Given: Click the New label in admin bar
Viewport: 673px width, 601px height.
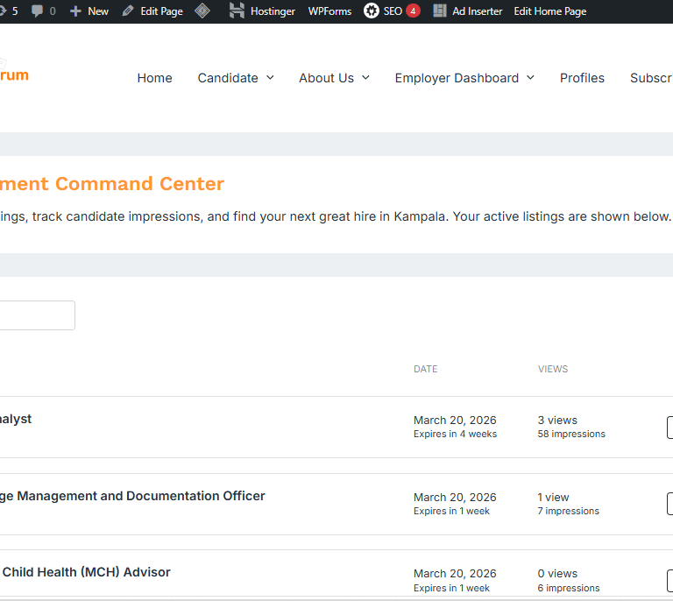Looking at the screenshot, I should [98, 11].
